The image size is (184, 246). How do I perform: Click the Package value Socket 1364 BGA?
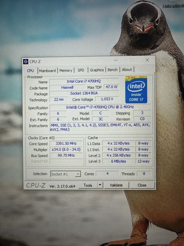(84, 93)
